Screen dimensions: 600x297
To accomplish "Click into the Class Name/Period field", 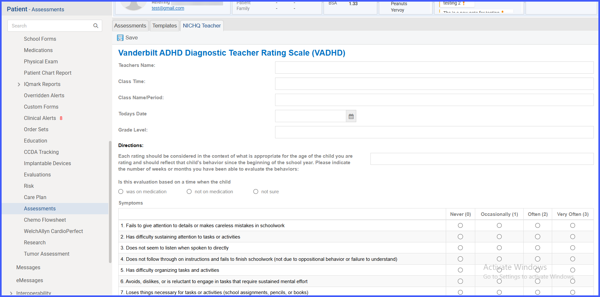I will pos(434,100).
